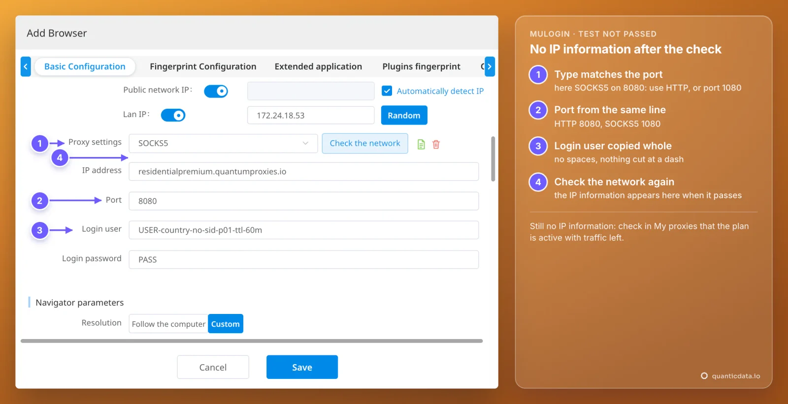Open the Proxy settings SOCKS5 dropdown

[223, 143]
